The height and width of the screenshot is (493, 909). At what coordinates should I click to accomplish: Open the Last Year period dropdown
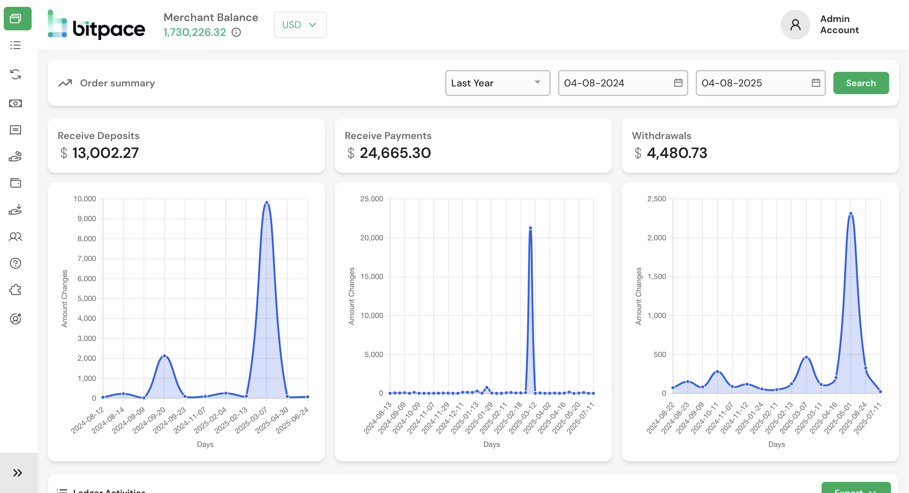click(x=497, y=83)
